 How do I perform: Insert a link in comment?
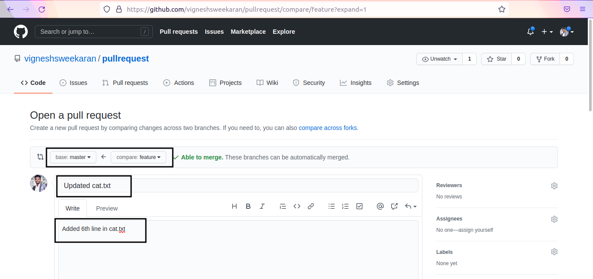click(x=311, y=207)
